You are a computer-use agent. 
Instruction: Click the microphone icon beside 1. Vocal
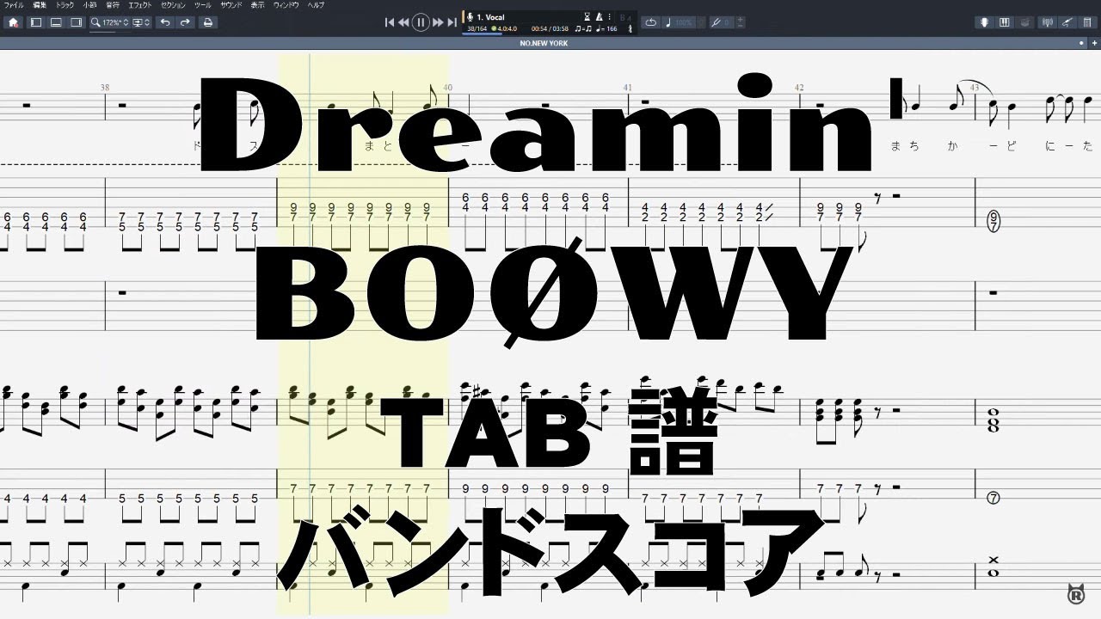[470, 16]
